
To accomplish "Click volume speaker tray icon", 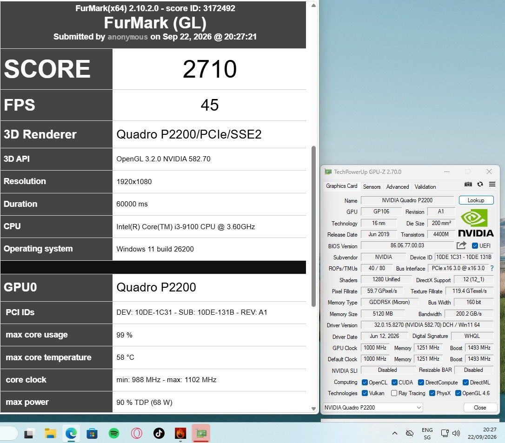I will tap(456, 433).
